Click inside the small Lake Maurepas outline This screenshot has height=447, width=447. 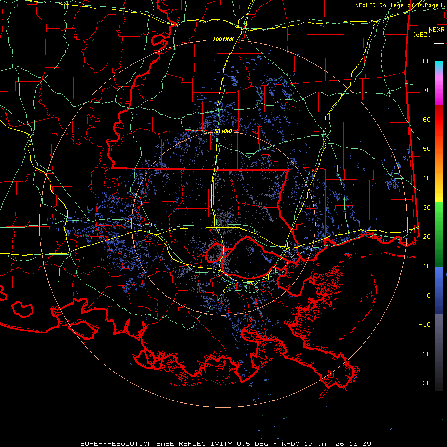[x=215, y=253]
